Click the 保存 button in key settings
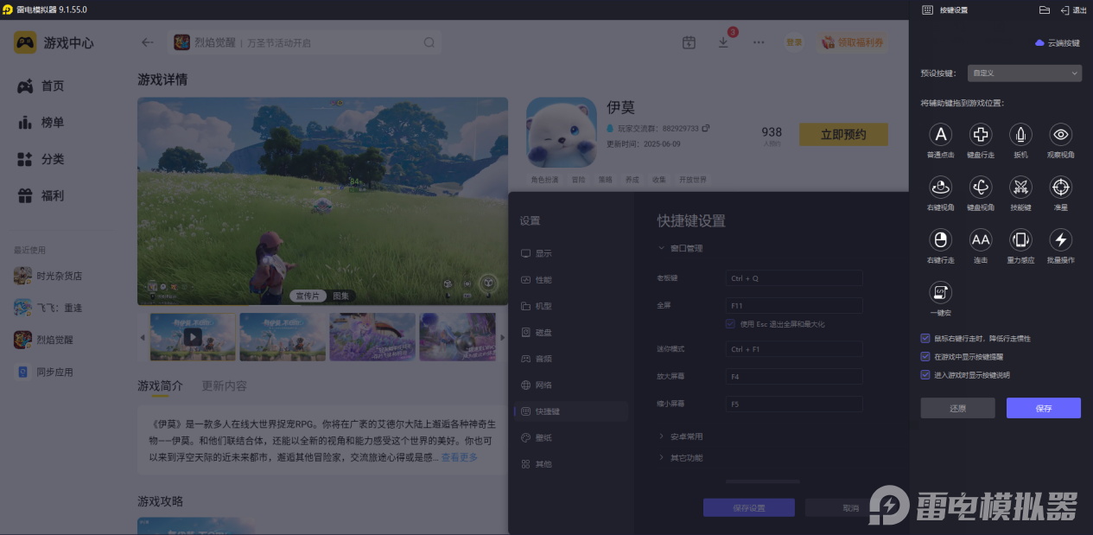Image resolution: width=1093 pixels, height=535 pixels. pyautogui.click(x=1044, y=408)
